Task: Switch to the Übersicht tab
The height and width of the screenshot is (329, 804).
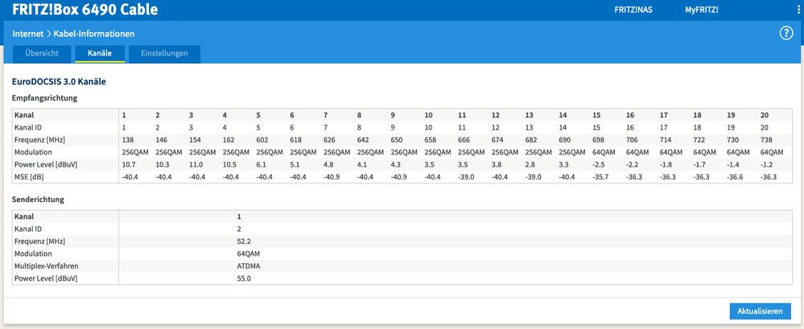Action: [42, 53]
